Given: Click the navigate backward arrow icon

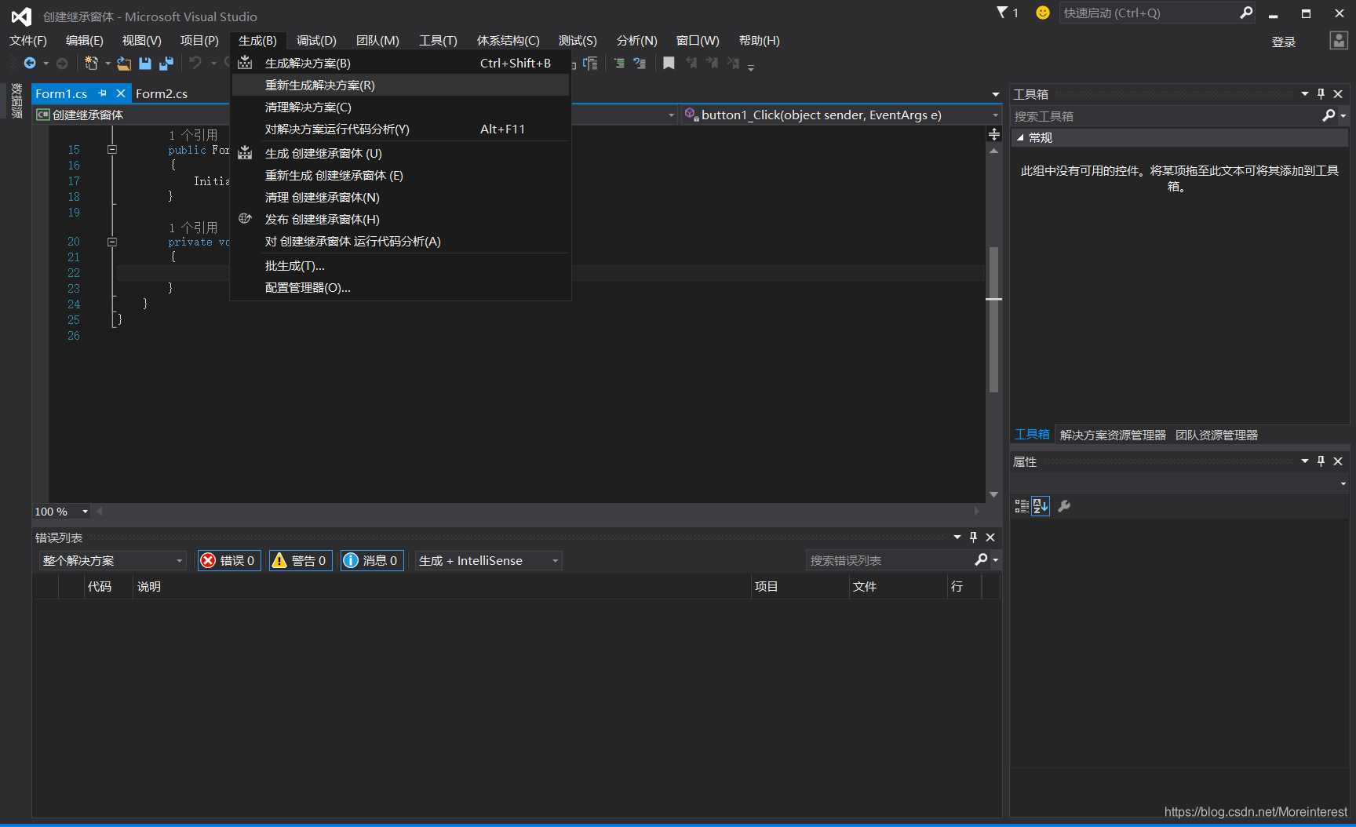Looking at the screenshot, I should [30, 63].
